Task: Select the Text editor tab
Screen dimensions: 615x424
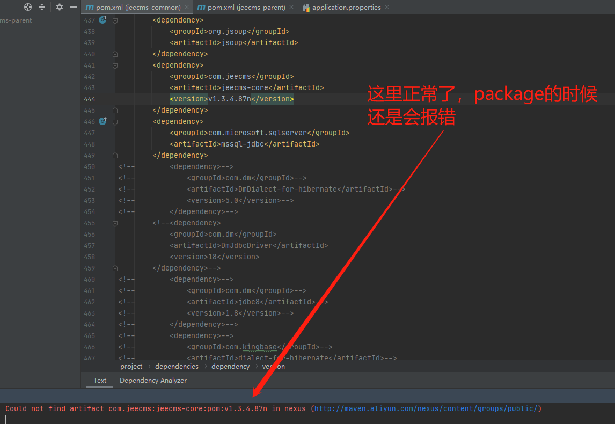Action: (100, 380)
